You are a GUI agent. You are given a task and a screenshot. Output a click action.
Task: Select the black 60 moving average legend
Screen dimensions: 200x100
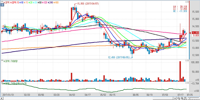coord(40,2)
